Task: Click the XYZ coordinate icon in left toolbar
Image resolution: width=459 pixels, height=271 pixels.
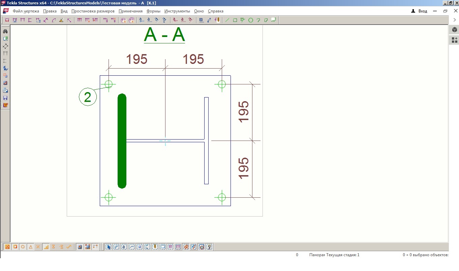Action: 5,105
